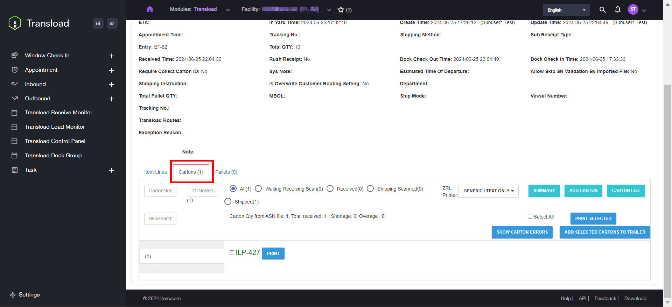Image resolution: width=672 pixels, height=307 pixels.
Task: Open the home icon in top bar
Action: pos(150,9)
